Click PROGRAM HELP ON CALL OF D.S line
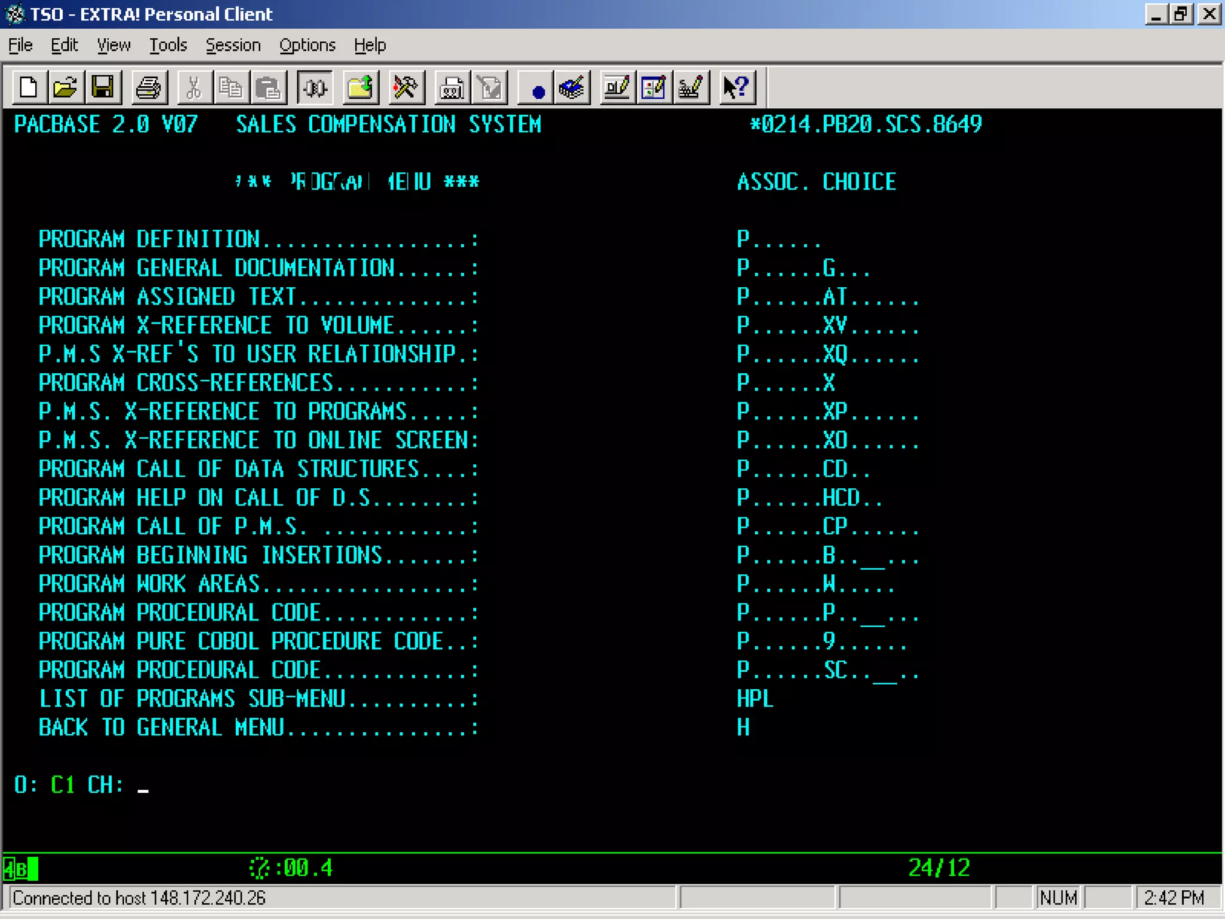Image resolution: width=1225 pixels, height=919 pixels. click(x=258, y=498)
